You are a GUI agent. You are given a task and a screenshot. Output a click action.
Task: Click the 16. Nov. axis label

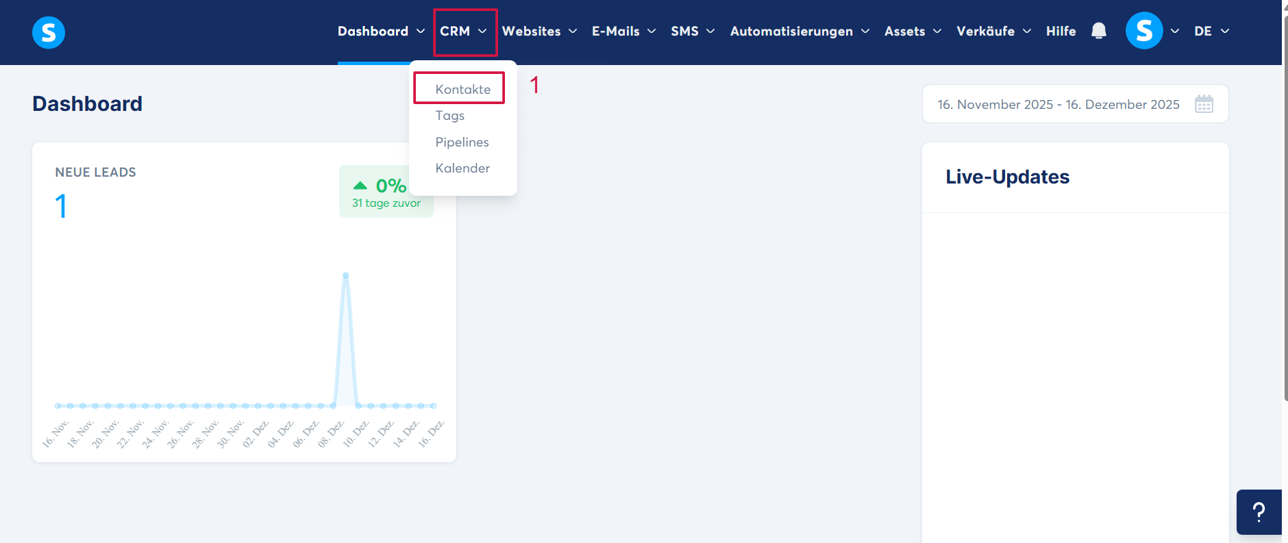56,434
